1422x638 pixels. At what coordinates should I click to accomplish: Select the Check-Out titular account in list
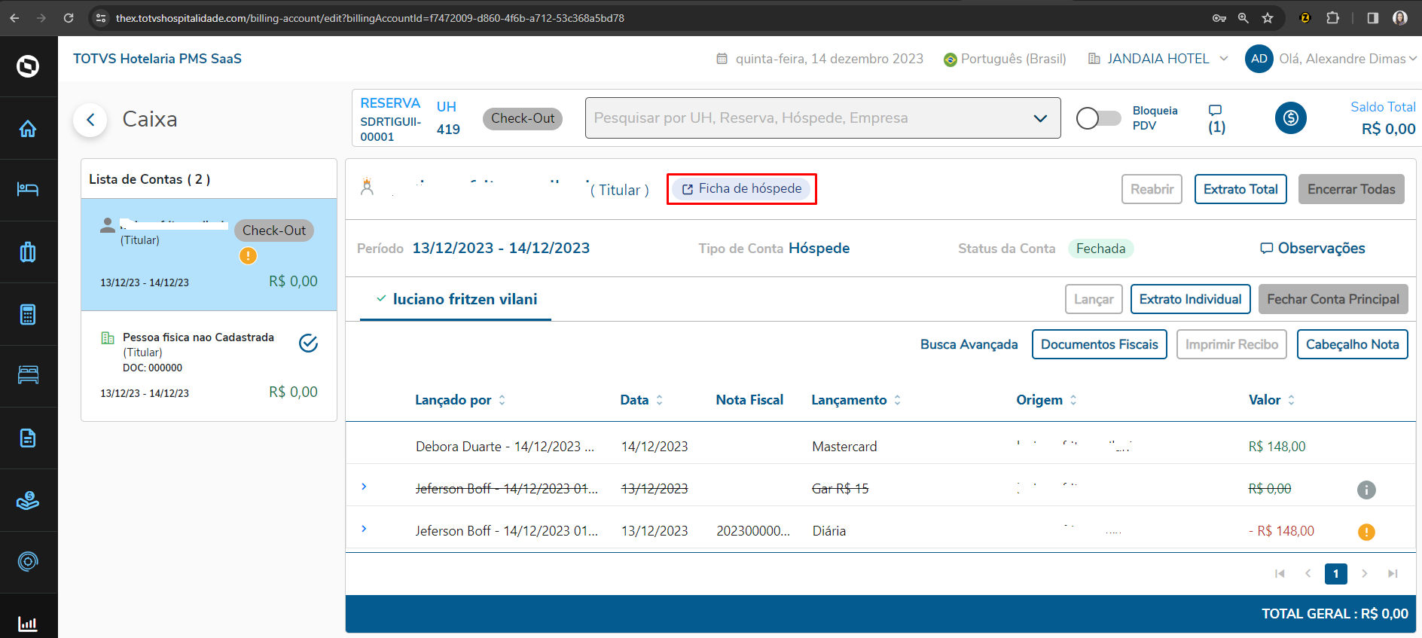(x=209, y=255)
